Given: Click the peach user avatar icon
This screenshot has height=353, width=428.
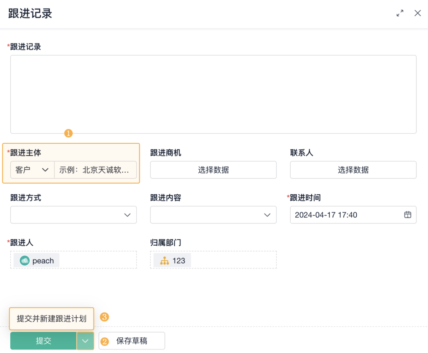Looking at the screenshot, I should 25,261.
